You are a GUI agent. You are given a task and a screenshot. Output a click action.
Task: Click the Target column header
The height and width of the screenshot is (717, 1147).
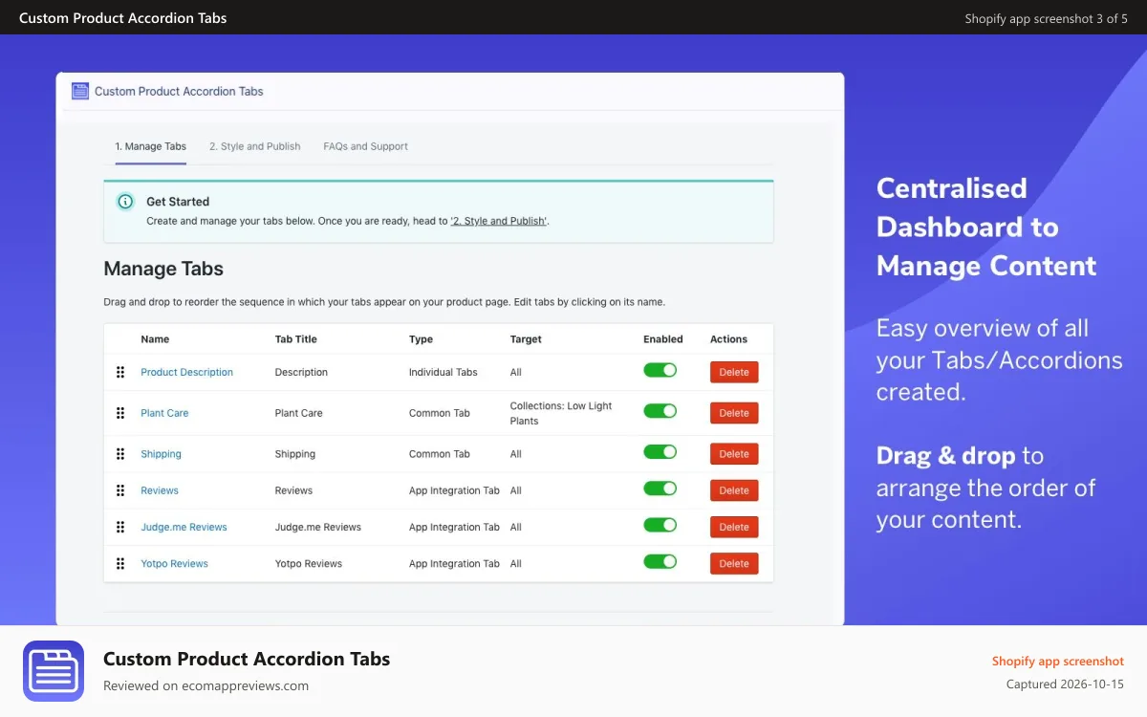click(x=526, y=339)
